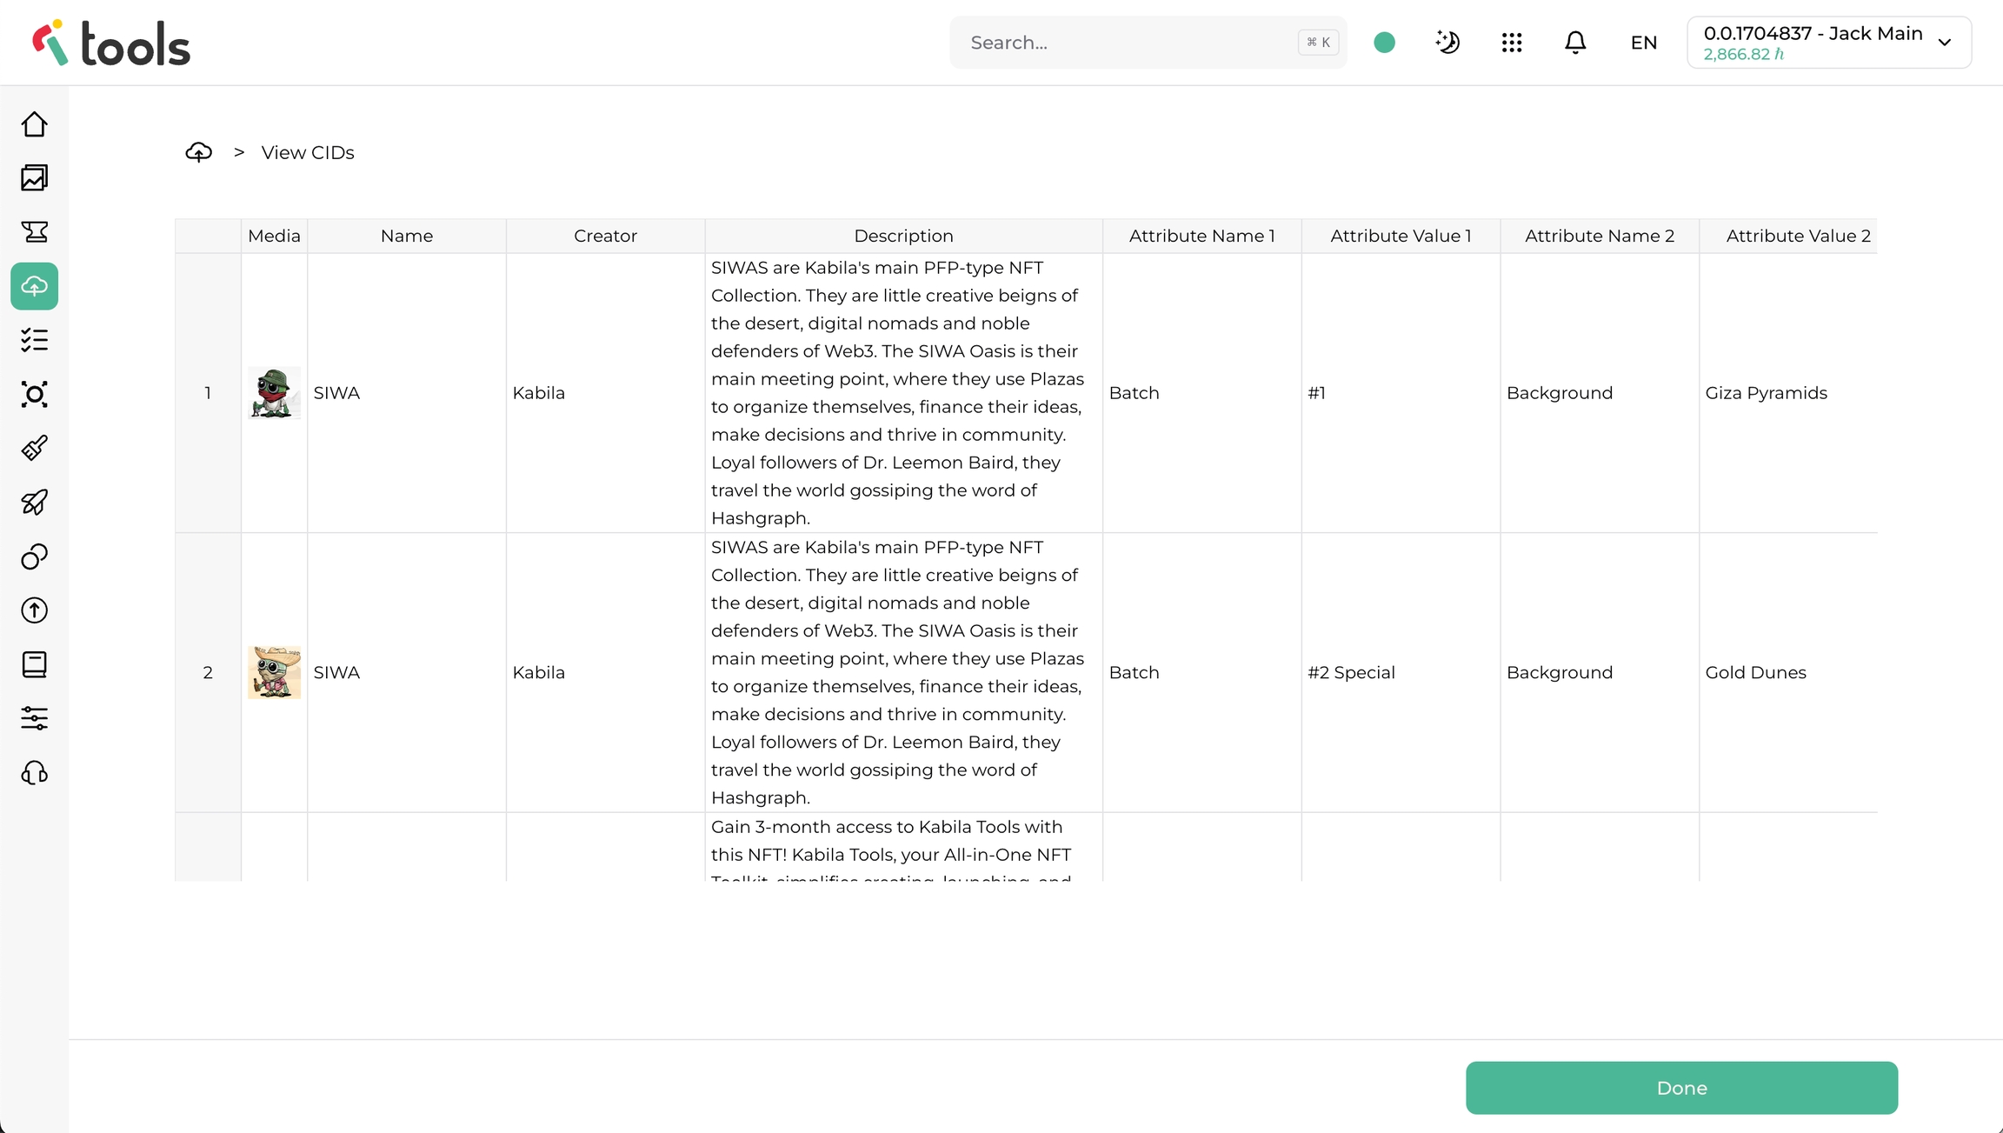The image size is (2003, 1133).
Task: Click the headset support icon
Action: pyautogui.click(x=35, y=773)
